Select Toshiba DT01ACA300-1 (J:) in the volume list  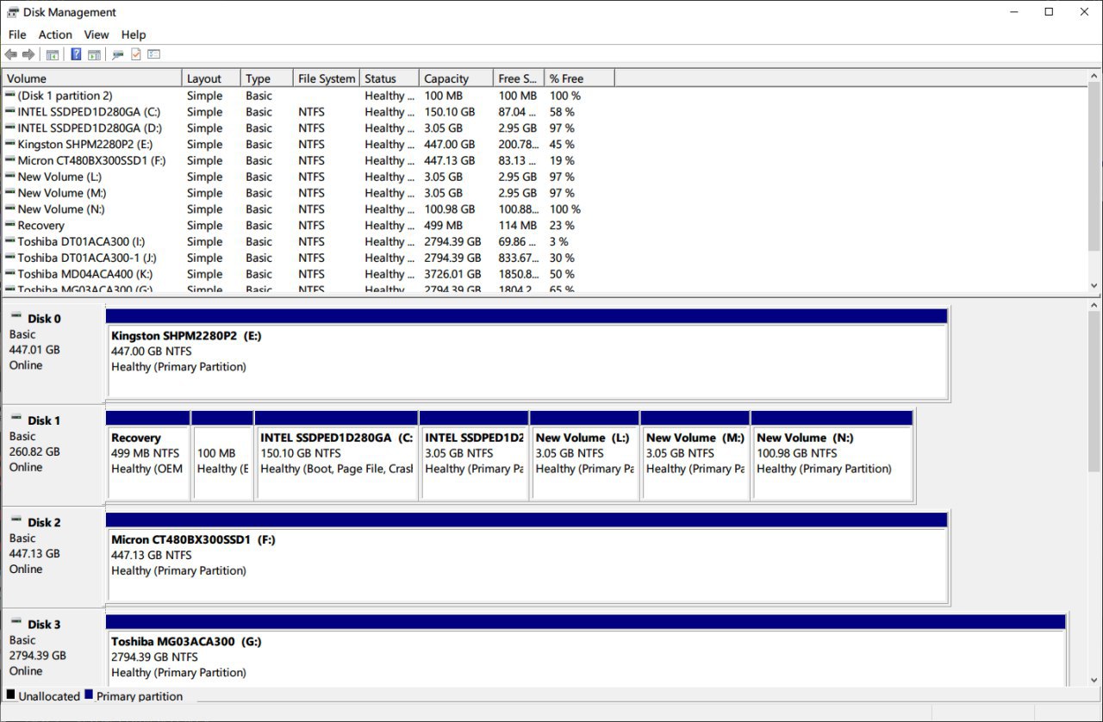[87, 258]
